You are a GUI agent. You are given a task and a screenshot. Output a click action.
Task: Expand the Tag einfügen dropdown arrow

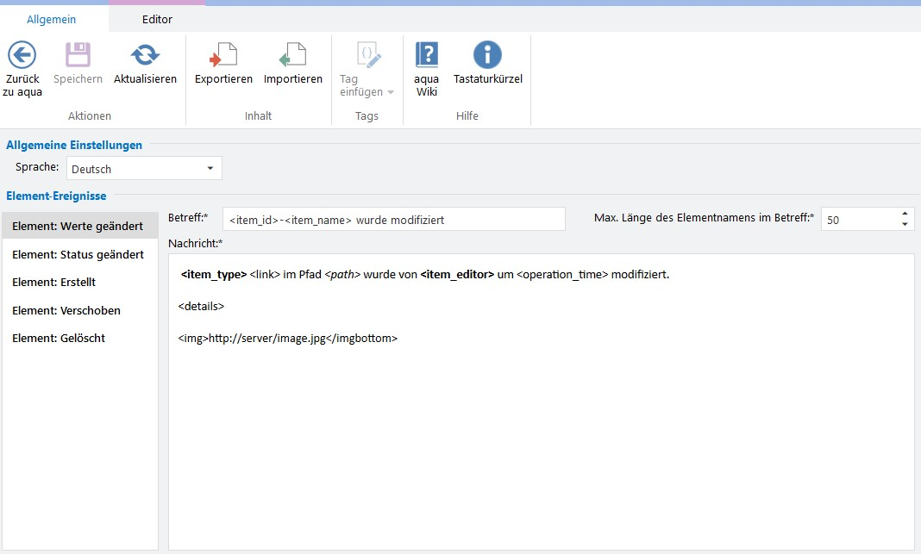390,92
